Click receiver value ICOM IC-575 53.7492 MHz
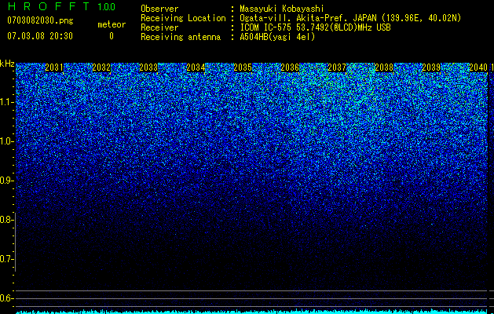 tap(315, 27)
